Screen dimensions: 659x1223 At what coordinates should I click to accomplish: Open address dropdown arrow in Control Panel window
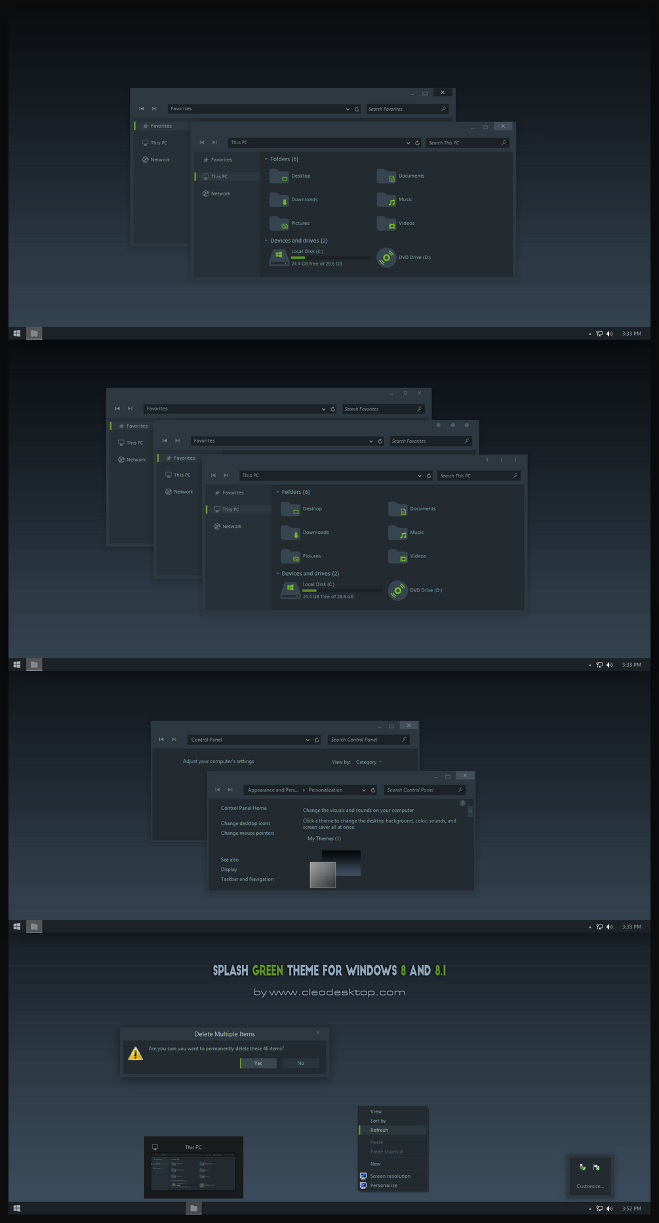pyautogui.click(x=308, y=740)
